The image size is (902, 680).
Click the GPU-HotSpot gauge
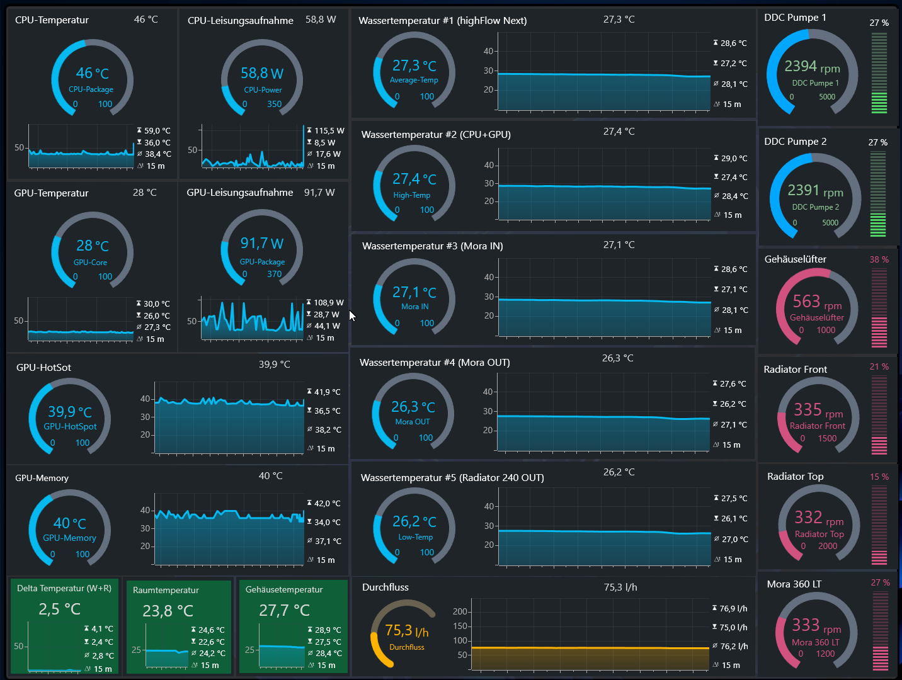pos(69,417)
